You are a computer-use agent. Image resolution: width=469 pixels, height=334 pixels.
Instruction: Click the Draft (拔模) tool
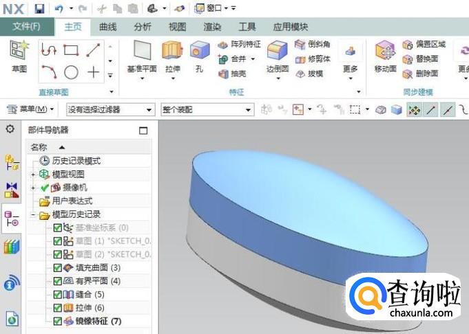click(x=309, y=74)
